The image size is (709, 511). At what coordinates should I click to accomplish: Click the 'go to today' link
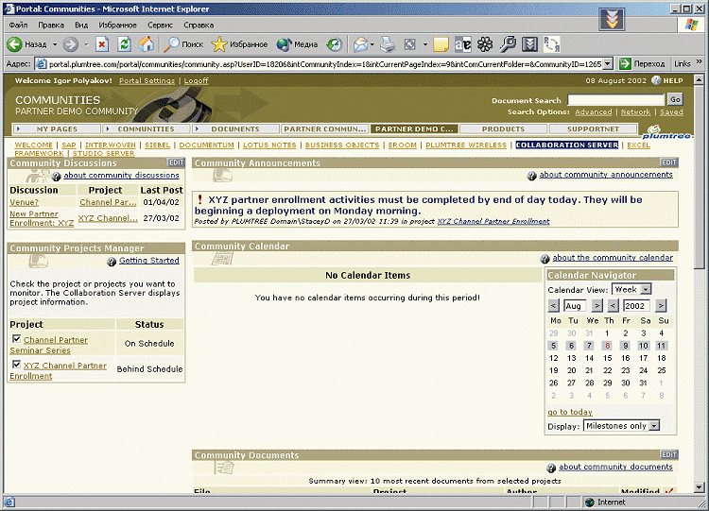[x=570, y=412]
